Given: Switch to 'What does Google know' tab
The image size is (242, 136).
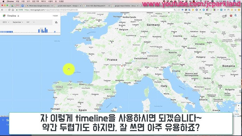Looking at the screenshot, I should [40, 6].
